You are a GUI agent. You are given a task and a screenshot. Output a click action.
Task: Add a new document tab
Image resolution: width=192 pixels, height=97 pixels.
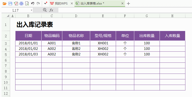coord(128,4)
